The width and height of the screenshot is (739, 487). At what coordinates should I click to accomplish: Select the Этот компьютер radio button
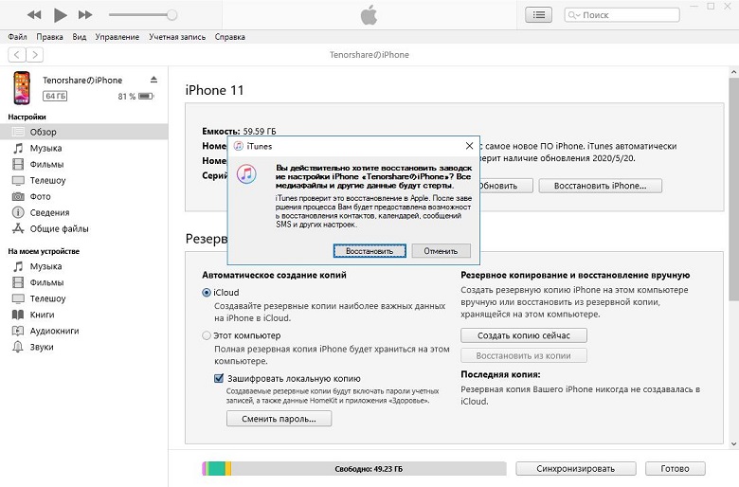207,335
